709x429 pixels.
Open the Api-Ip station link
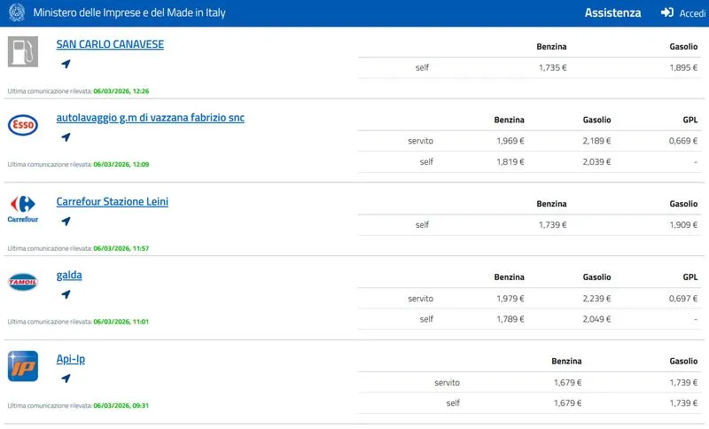pyautogui.click(x=71, y=359)
